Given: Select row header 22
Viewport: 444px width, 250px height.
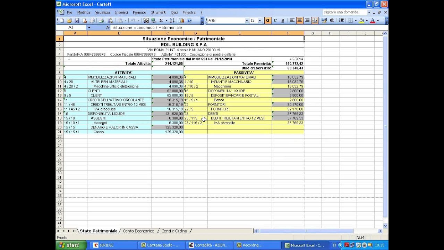Looking at the screenshot, I should [59, 136].
